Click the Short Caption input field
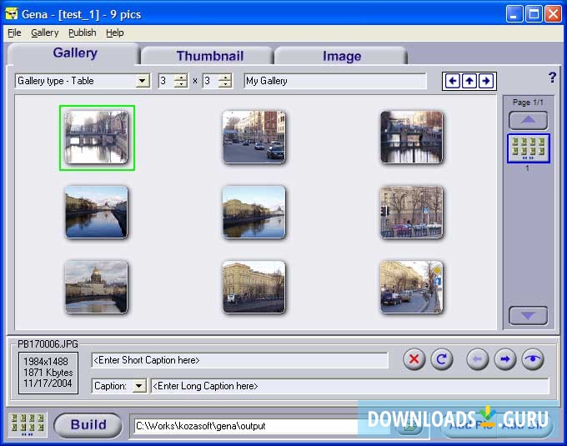567x446 pixels. click(x=240, y=360)
